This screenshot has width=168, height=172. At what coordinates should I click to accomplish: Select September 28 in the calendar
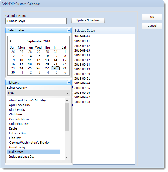pyautogui.click(x=55, y=69)
